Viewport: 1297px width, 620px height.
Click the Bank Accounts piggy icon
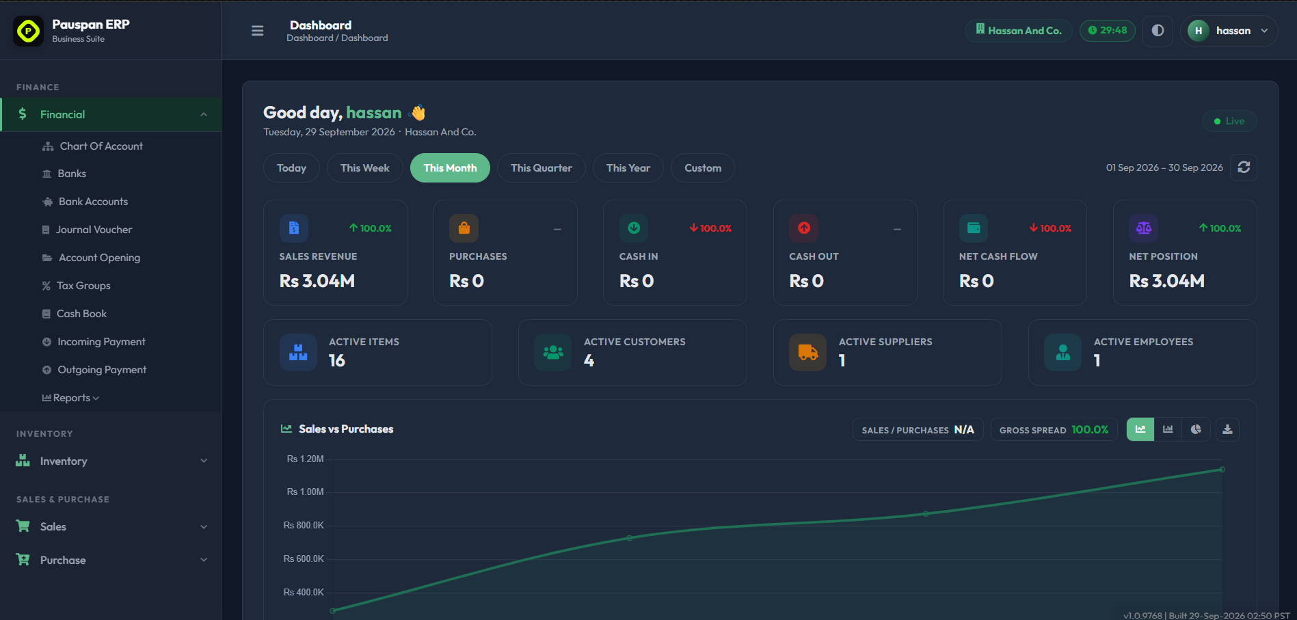47,202
